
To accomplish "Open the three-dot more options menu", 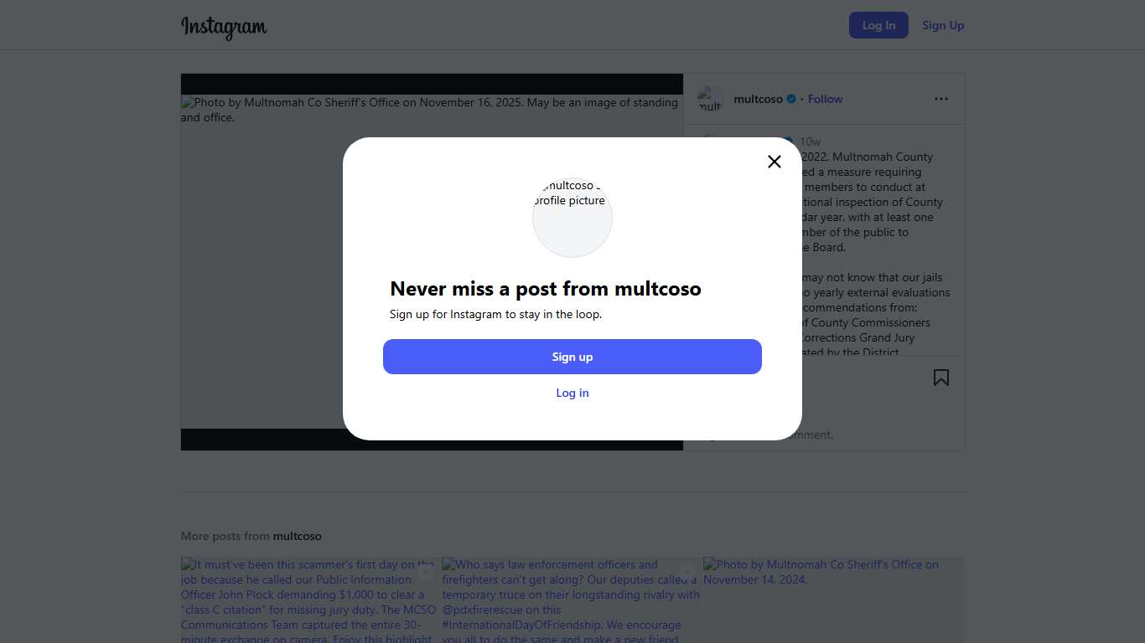I will click(941, 99).
